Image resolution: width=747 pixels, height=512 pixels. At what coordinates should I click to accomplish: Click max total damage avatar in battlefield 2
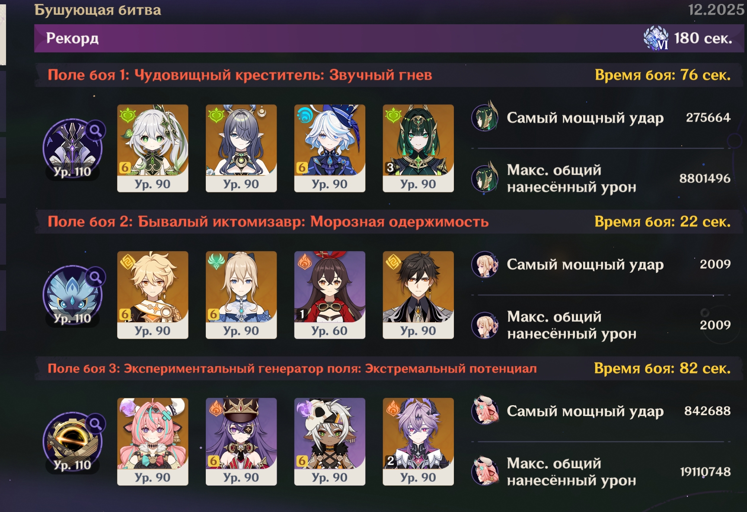point(485,325)
